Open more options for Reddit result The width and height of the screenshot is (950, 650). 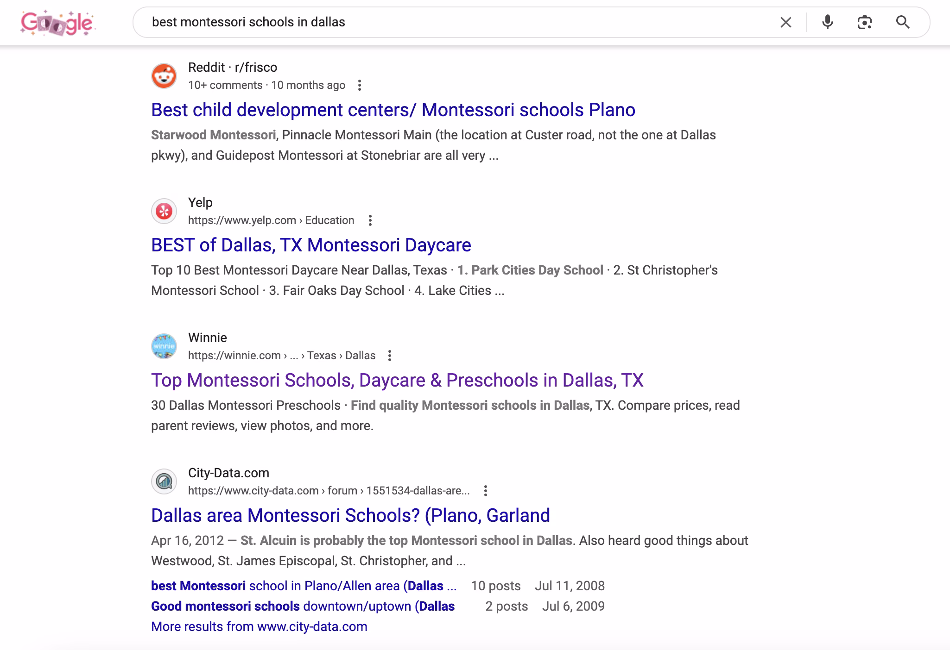(360, 85)
